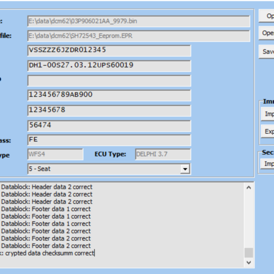Click the VSSZZZ6JZDR012345 VIN field
Screen dimensions: 274x274
(x=109, y=50)
